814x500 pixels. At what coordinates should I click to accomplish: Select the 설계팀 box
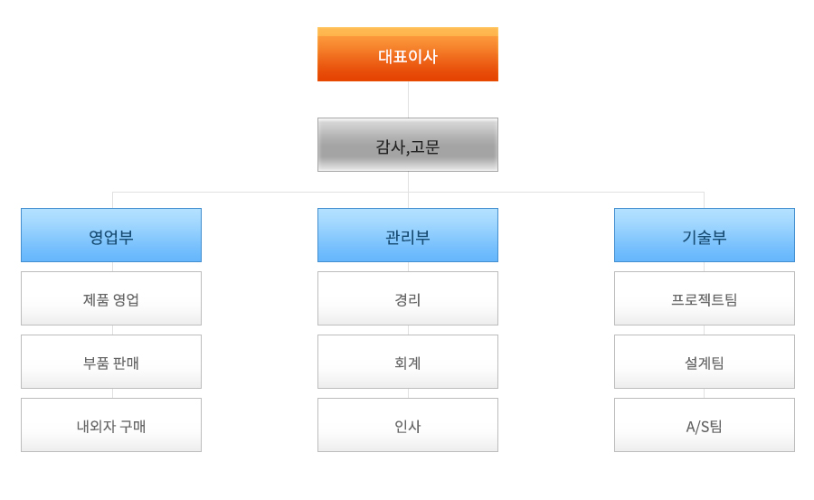click(x=704, y=362)
